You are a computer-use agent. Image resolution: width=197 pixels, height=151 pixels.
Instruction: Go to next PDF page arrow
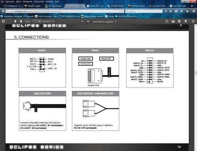click(x=21, y=21)
